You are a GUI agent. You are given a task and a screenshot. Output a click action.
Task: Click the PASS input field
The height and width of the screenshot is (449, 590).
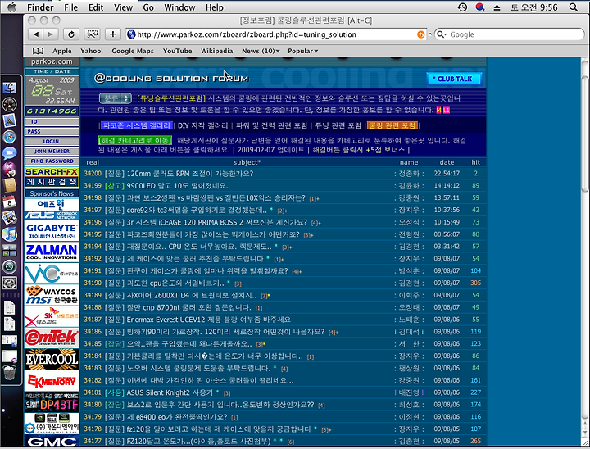point(52,131)
